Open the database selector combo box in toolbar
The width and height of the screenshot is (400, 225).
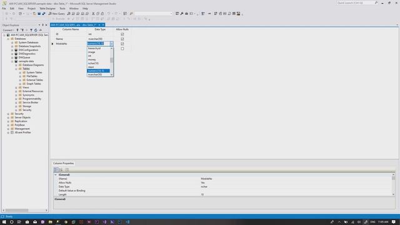(x=154, y=14)
